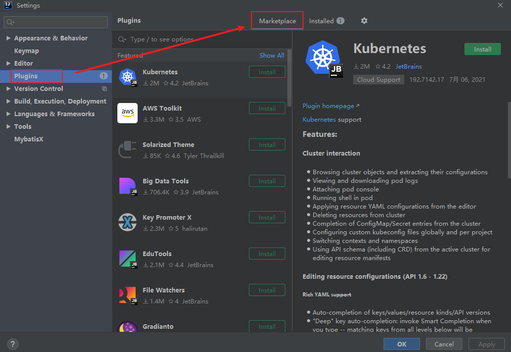511x352 pixels.
Task: Click the EduTools plugin icon
Action: [127, 259]
